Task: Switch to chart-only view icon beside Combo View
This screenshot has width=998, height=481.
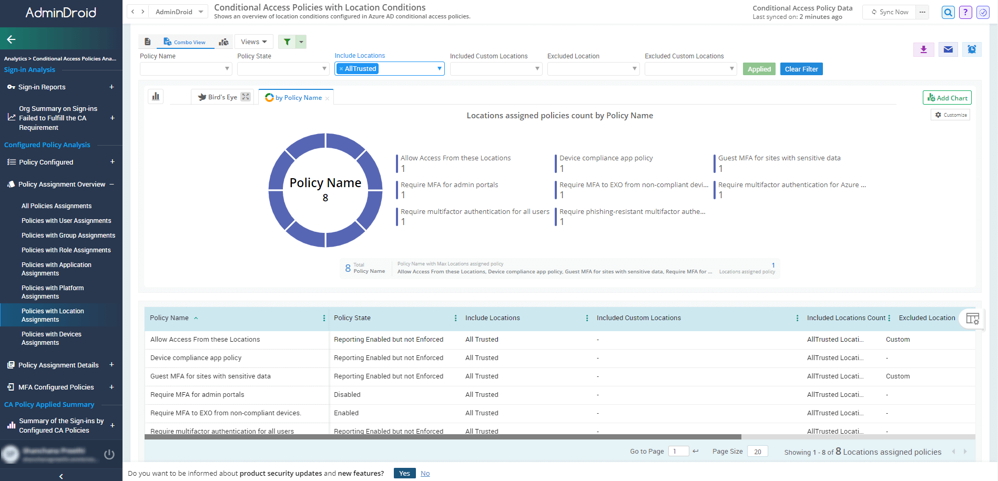Action: point(223,41)
